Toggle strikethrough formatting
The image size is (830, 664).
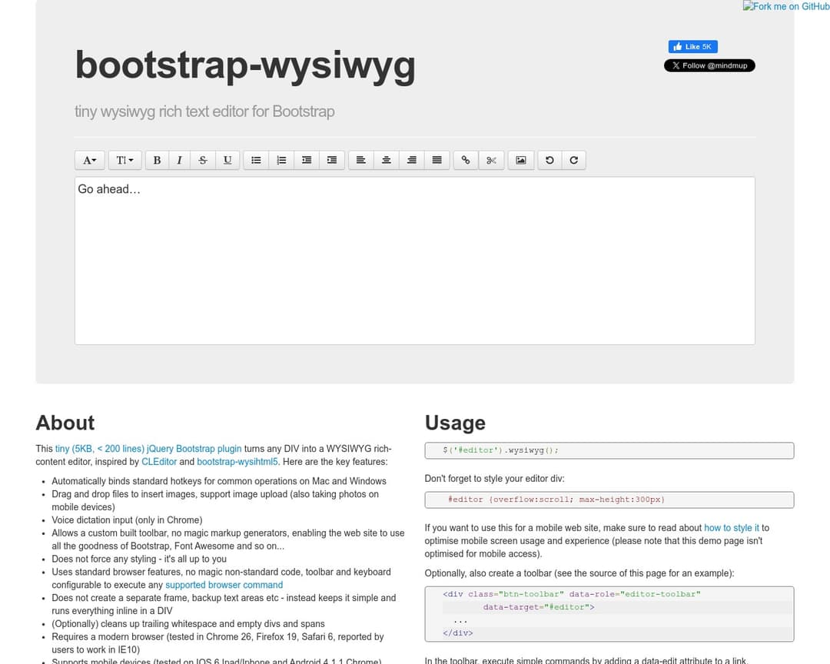(203, 160)
